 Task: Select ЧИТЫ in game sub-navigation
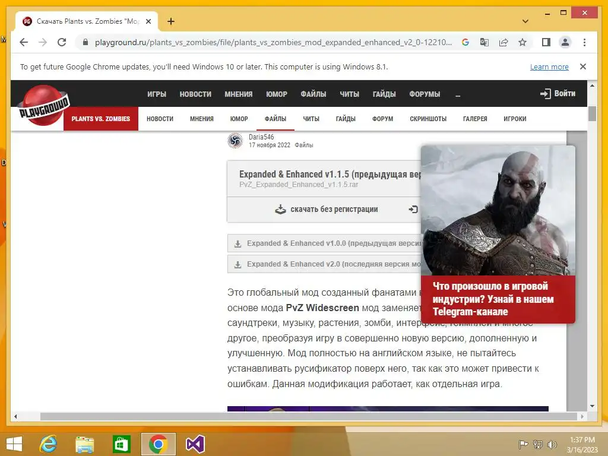pyautogui.click(x=311, y=119)
